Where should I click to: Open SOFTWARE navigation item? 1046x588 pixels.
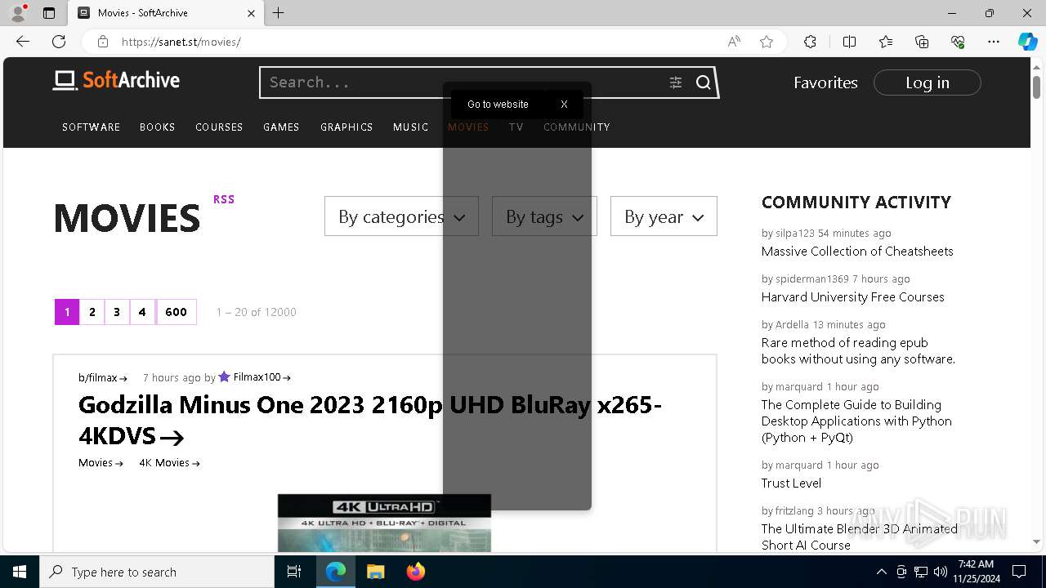[x=92, y=127]
